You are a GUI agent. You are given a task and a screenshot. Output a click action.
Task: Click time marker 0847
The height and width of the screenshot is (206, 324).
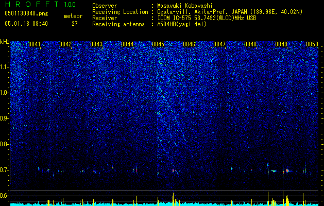[219, 44]
